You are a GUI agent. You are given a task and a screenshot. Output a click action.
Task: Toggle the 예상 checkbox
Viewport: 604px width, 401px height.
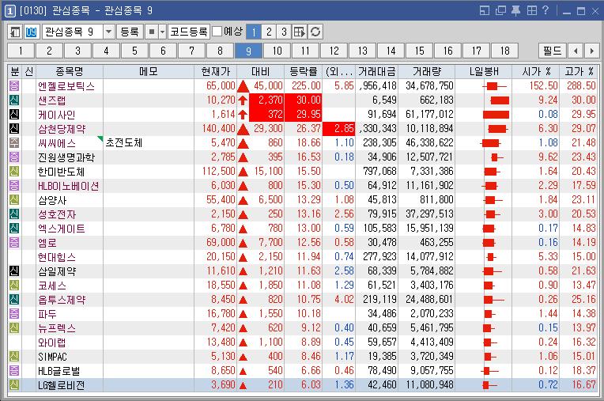click(217, 31)
